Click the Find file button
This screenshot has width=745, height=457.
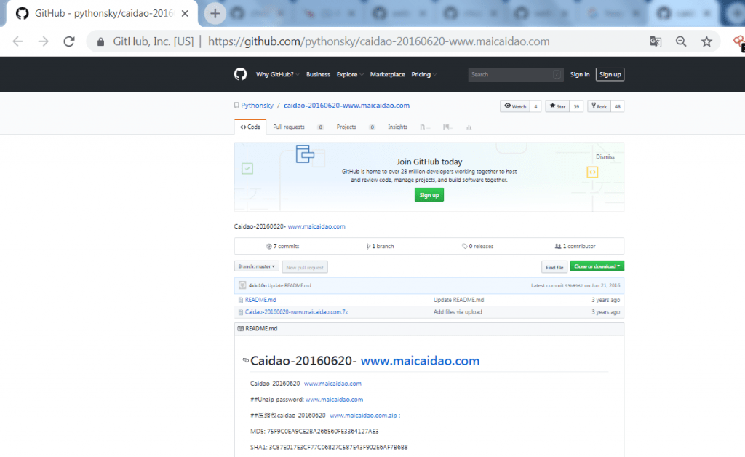pyautogui.click(x=554, y=267)
